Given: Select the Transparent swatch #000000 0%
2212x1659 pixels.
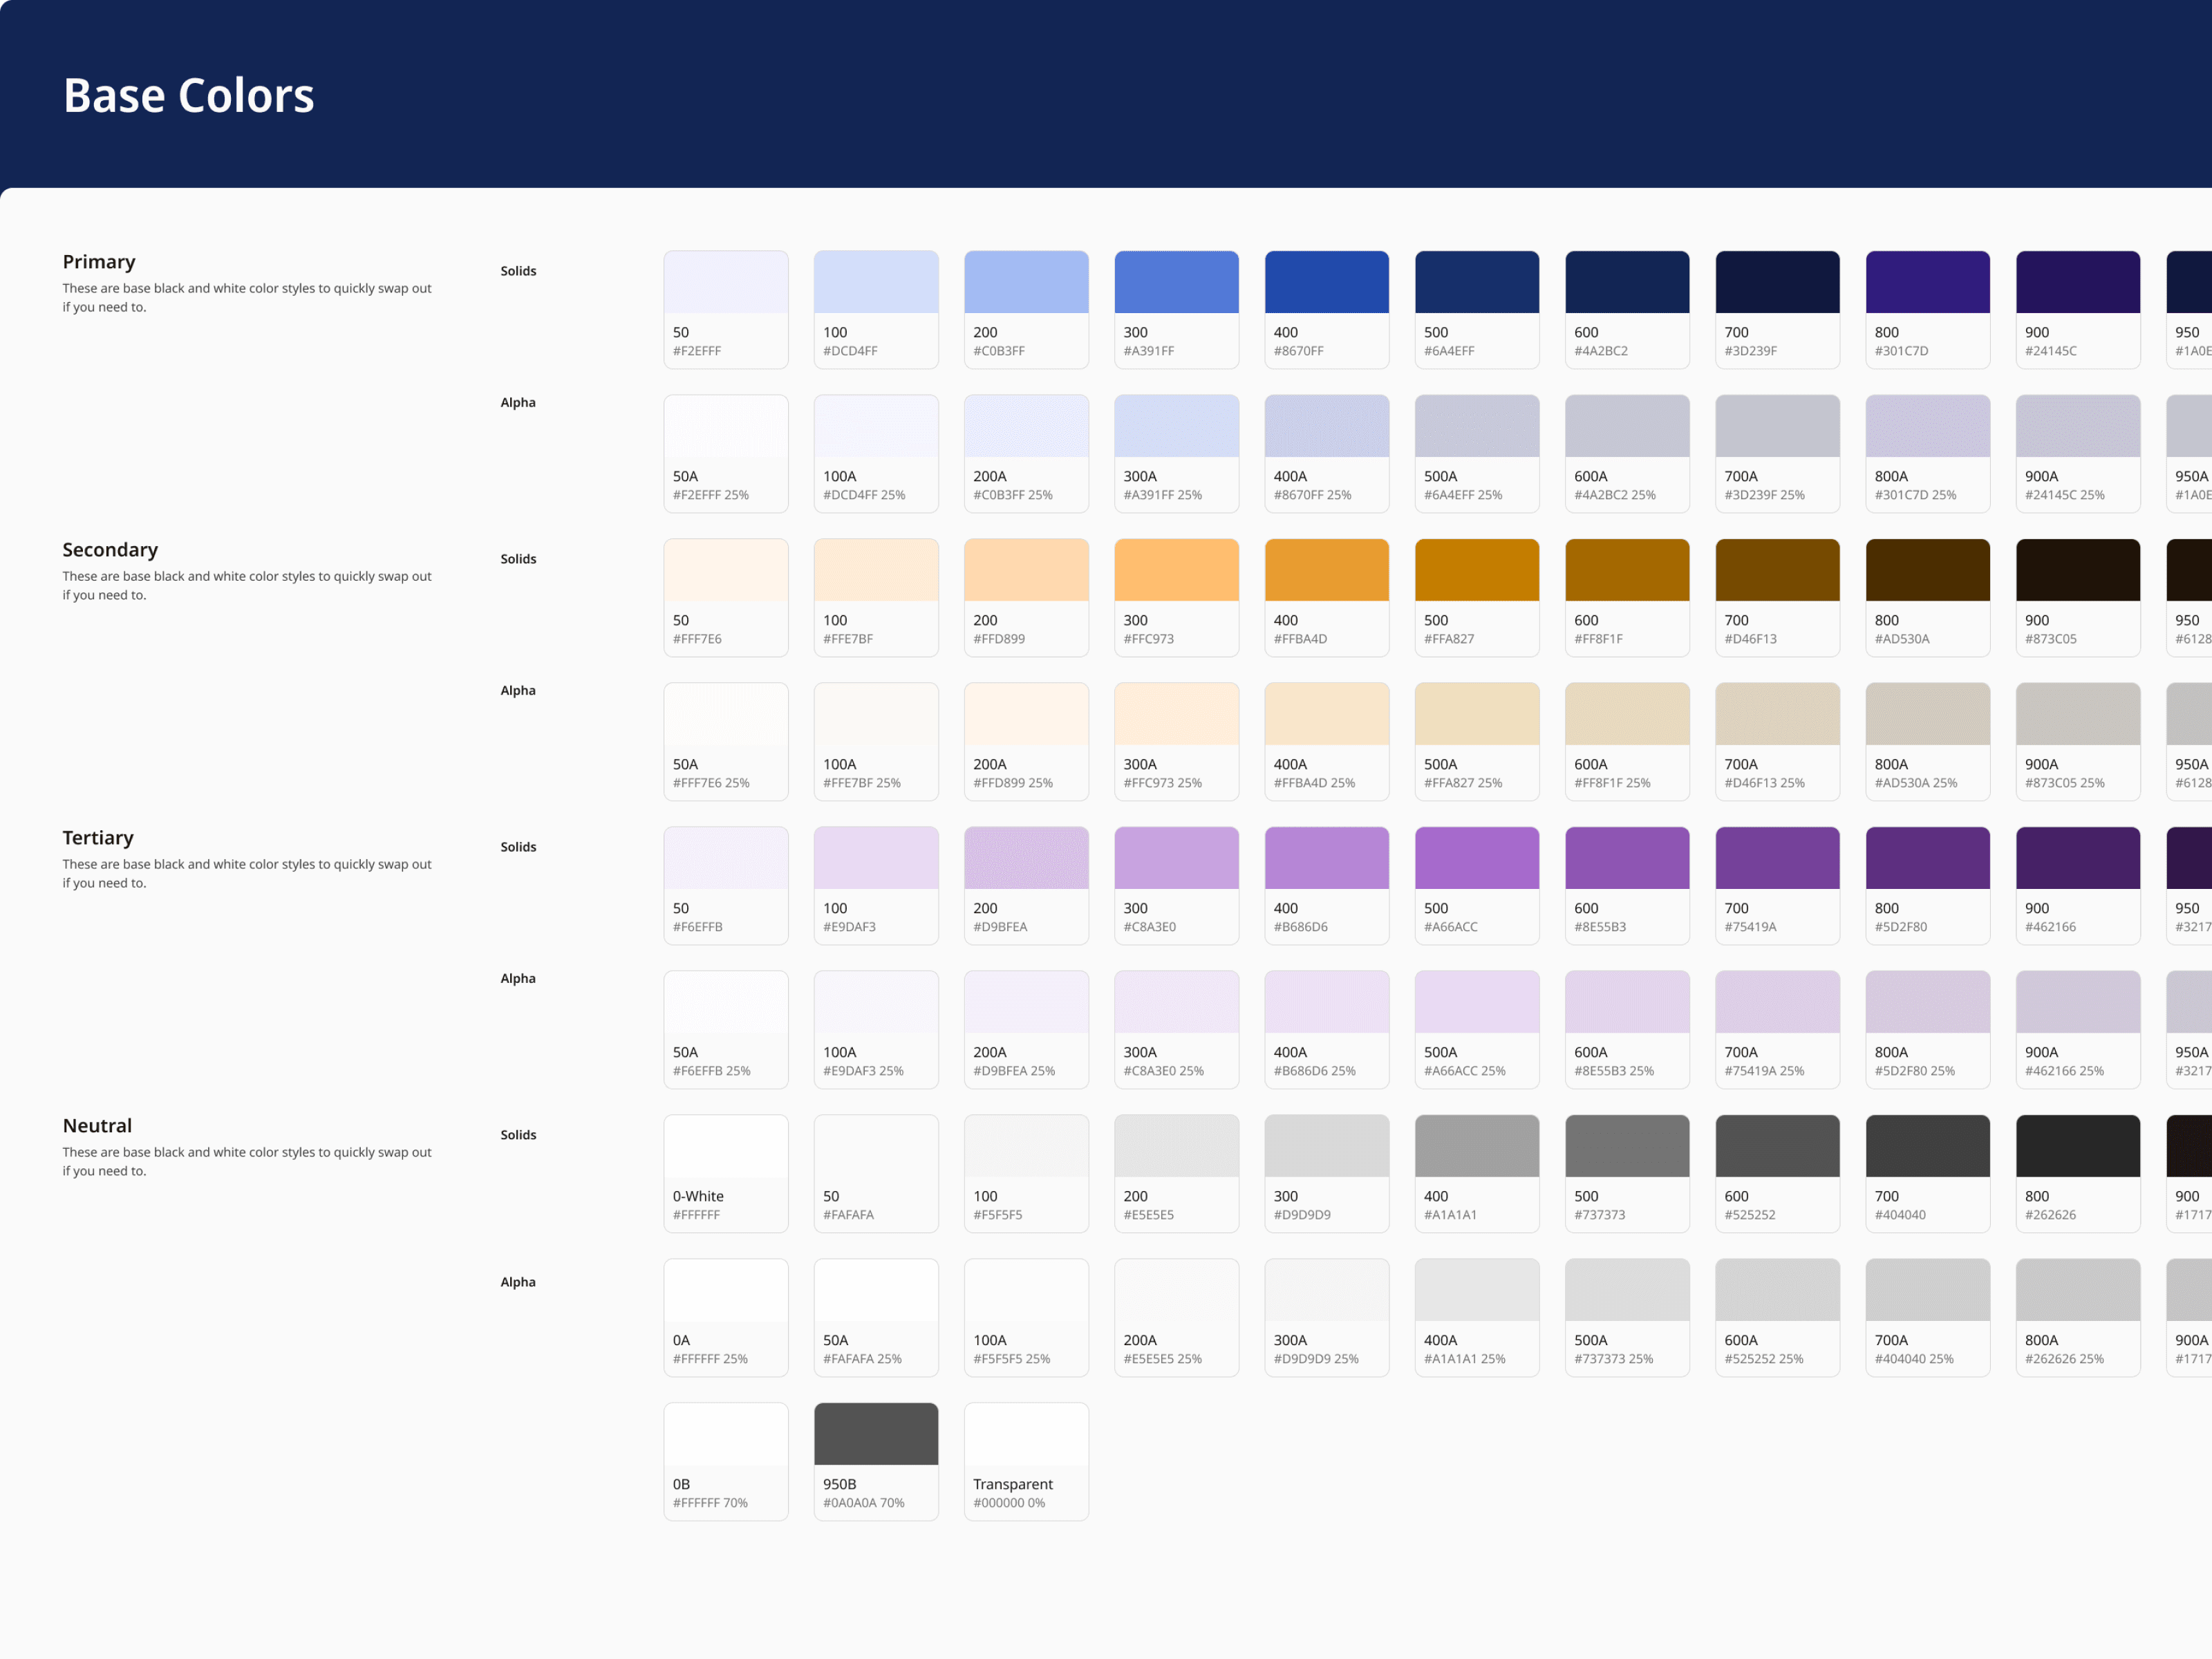Looking at the screenshot, I should (x=1026, y=1462).
